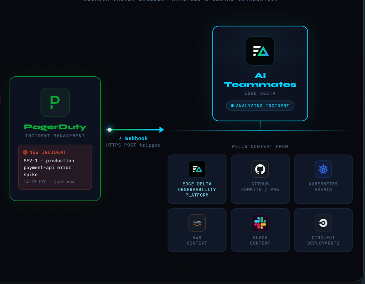Click the Slack Context label
Viewport: 365px width, 284px height.
coord(260,240)
